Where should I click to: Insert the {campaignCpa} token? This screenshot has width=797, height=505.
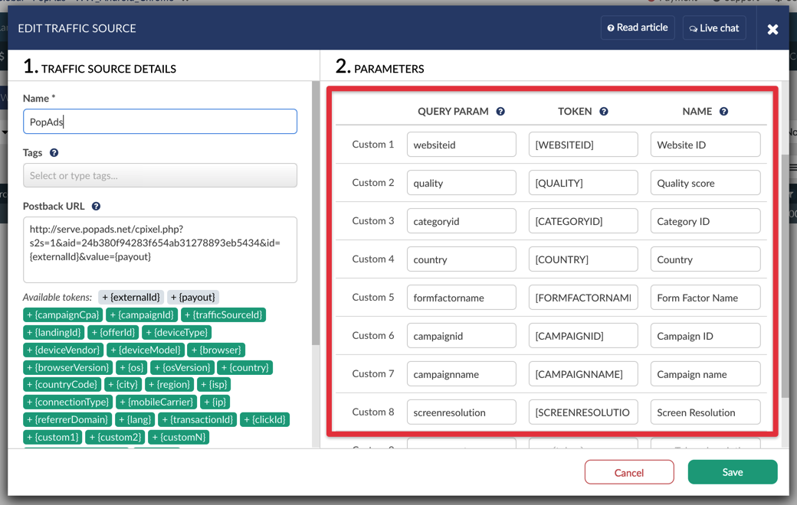(x=63, y=315)
